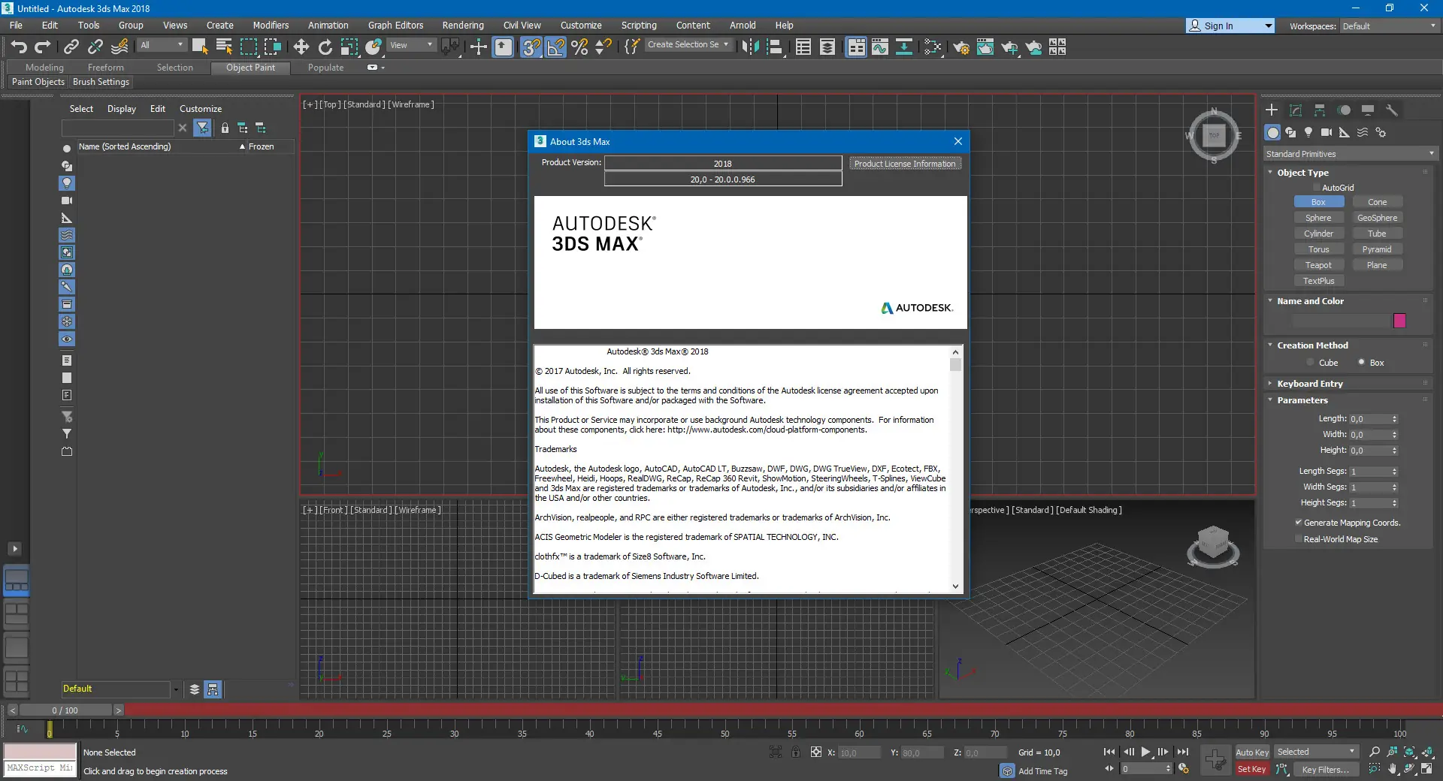Open the Mirror tool
Viewport: 1443px width, 781px height.
click(x=749, y=47)
